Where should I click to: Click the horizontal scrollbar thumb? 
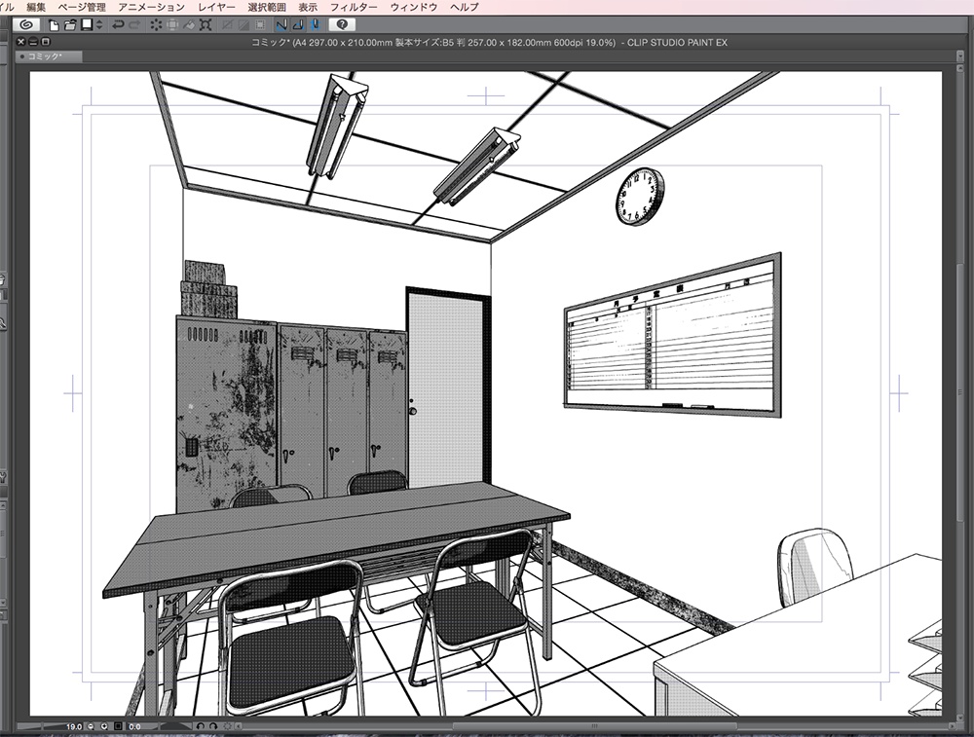[594, 726]
